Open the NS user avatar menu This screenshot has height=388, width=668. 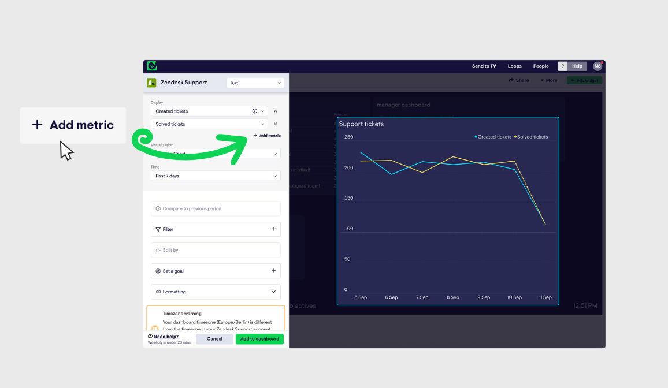click(x=598, y=66)
